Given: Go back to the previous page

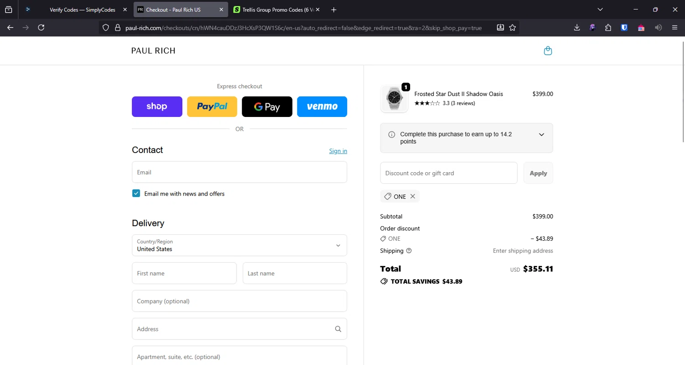Looking at the screenshot, I should (x=10, y=27).
